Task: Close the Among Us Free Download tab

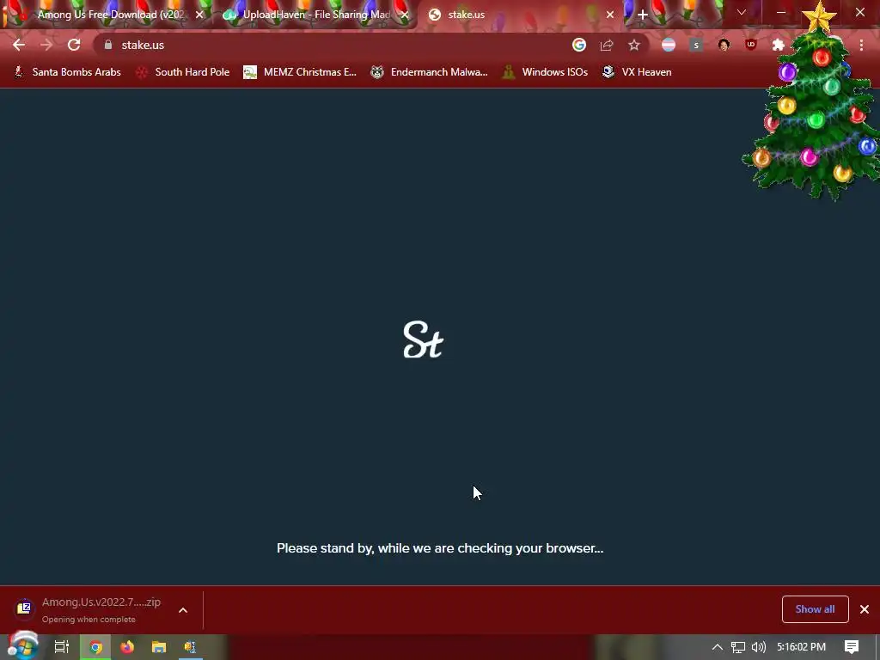Action: tap(199, 15)
